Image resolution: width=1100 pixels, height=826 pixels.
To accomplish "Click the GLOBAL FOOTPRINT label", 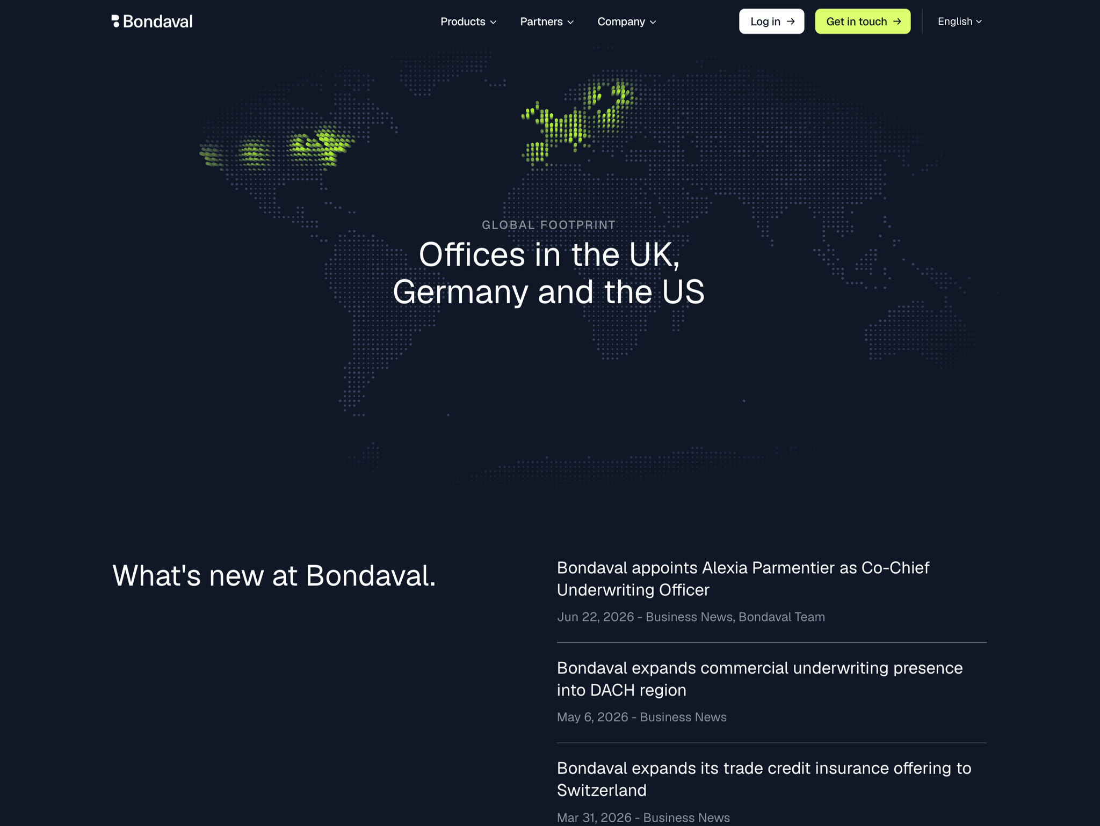I will click(x=548, y=225).
